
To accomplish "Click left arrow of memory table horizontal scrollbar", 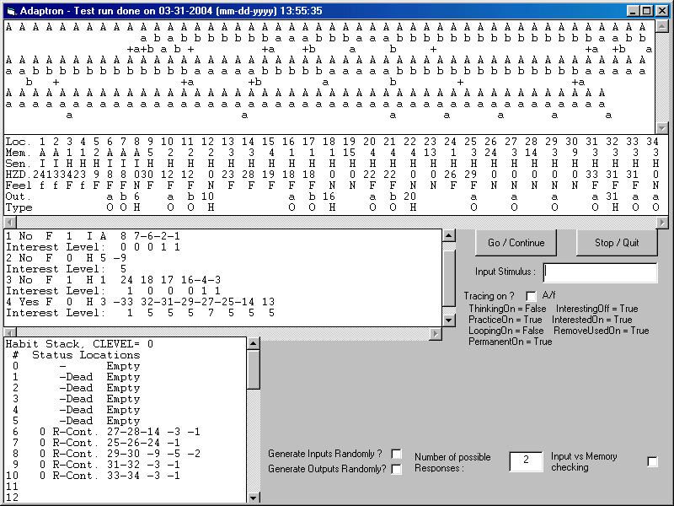I will click(x=10, y=223).
